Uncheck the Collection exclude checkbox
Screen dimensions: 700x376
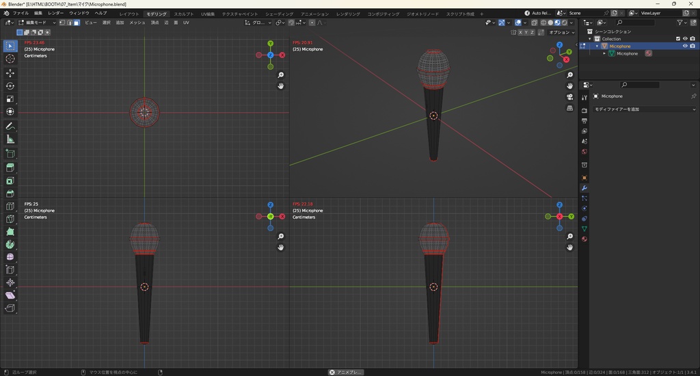(677, 39)
